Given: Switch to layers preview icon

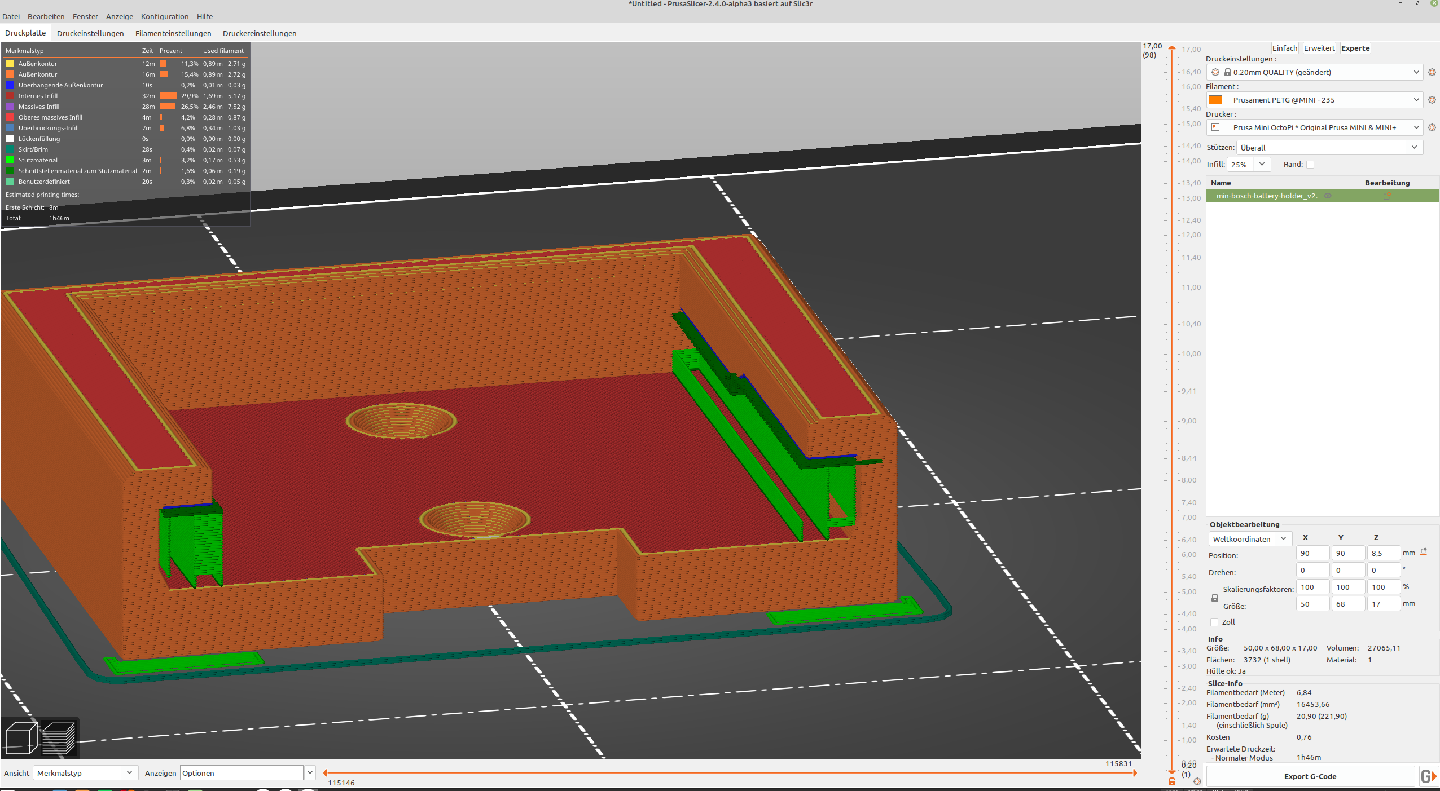Looking at the screenshot, I should pos(59,737).
